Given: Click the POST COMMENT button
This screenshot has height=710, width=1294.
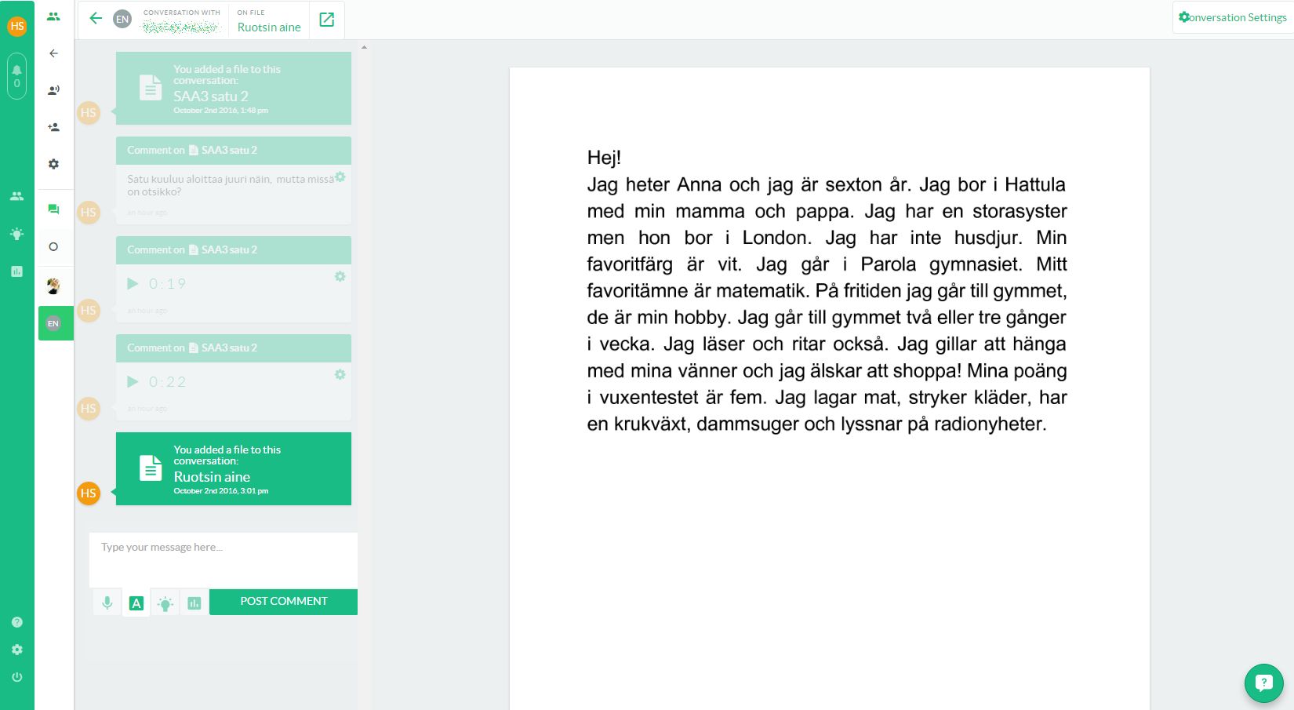Looking at the screenshot, I should tap(283, 602).
